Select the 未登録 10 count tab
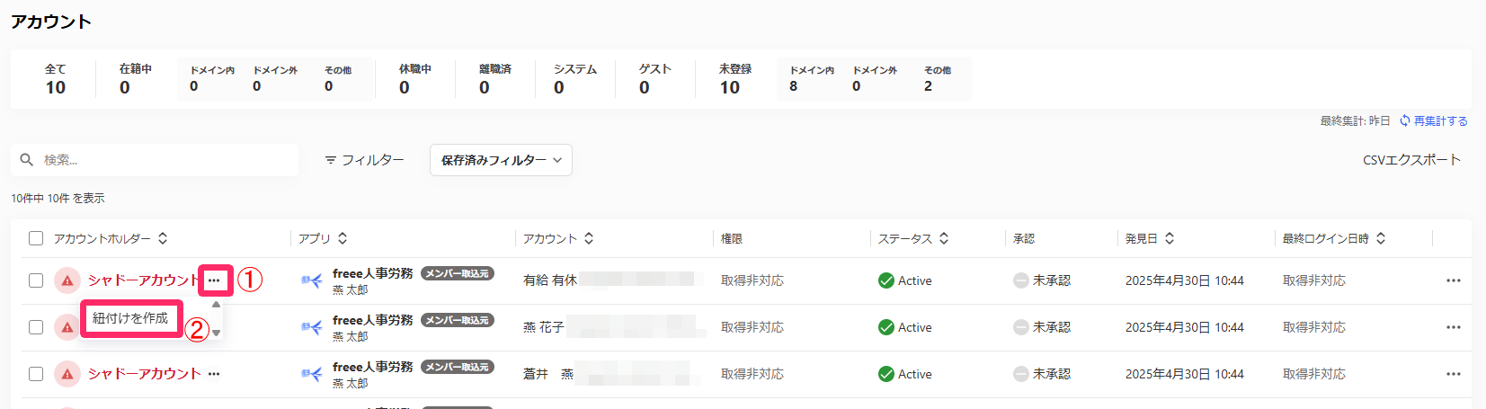The width and height of the screenshot is (1486, 409). pos(735,79)
